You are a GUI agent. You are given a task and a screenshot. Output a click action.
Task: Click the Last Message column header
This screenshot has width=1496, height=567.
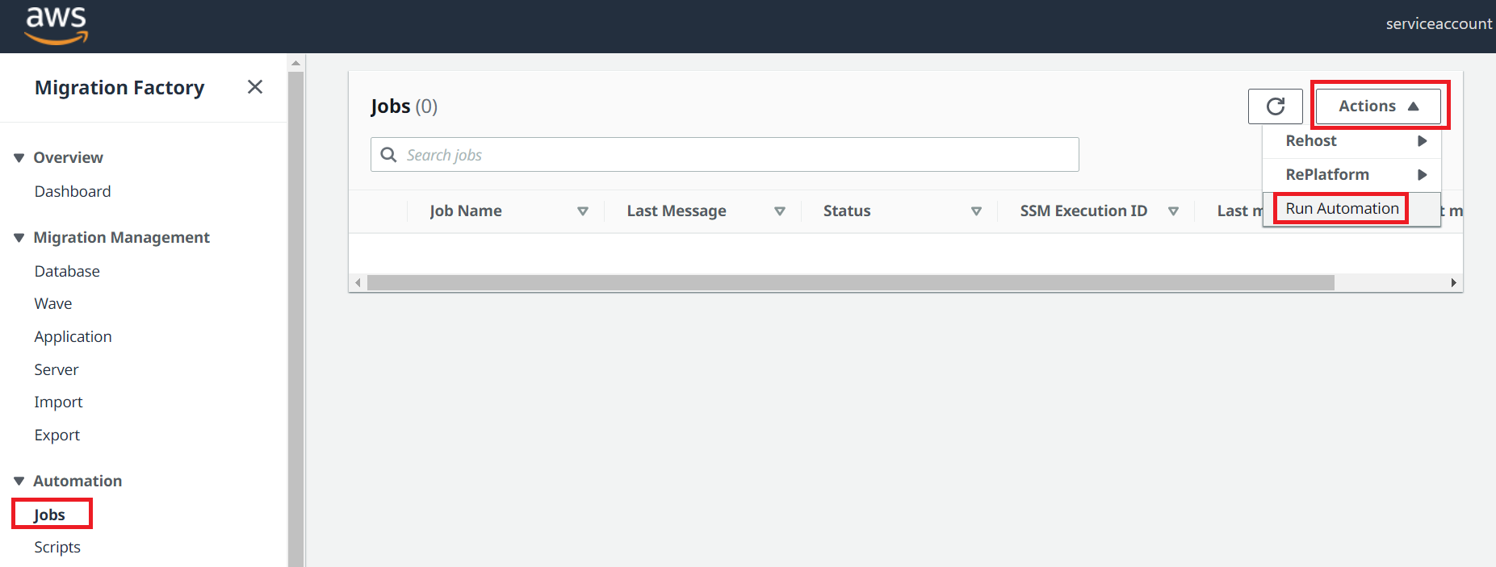click(x=677, y=211)
